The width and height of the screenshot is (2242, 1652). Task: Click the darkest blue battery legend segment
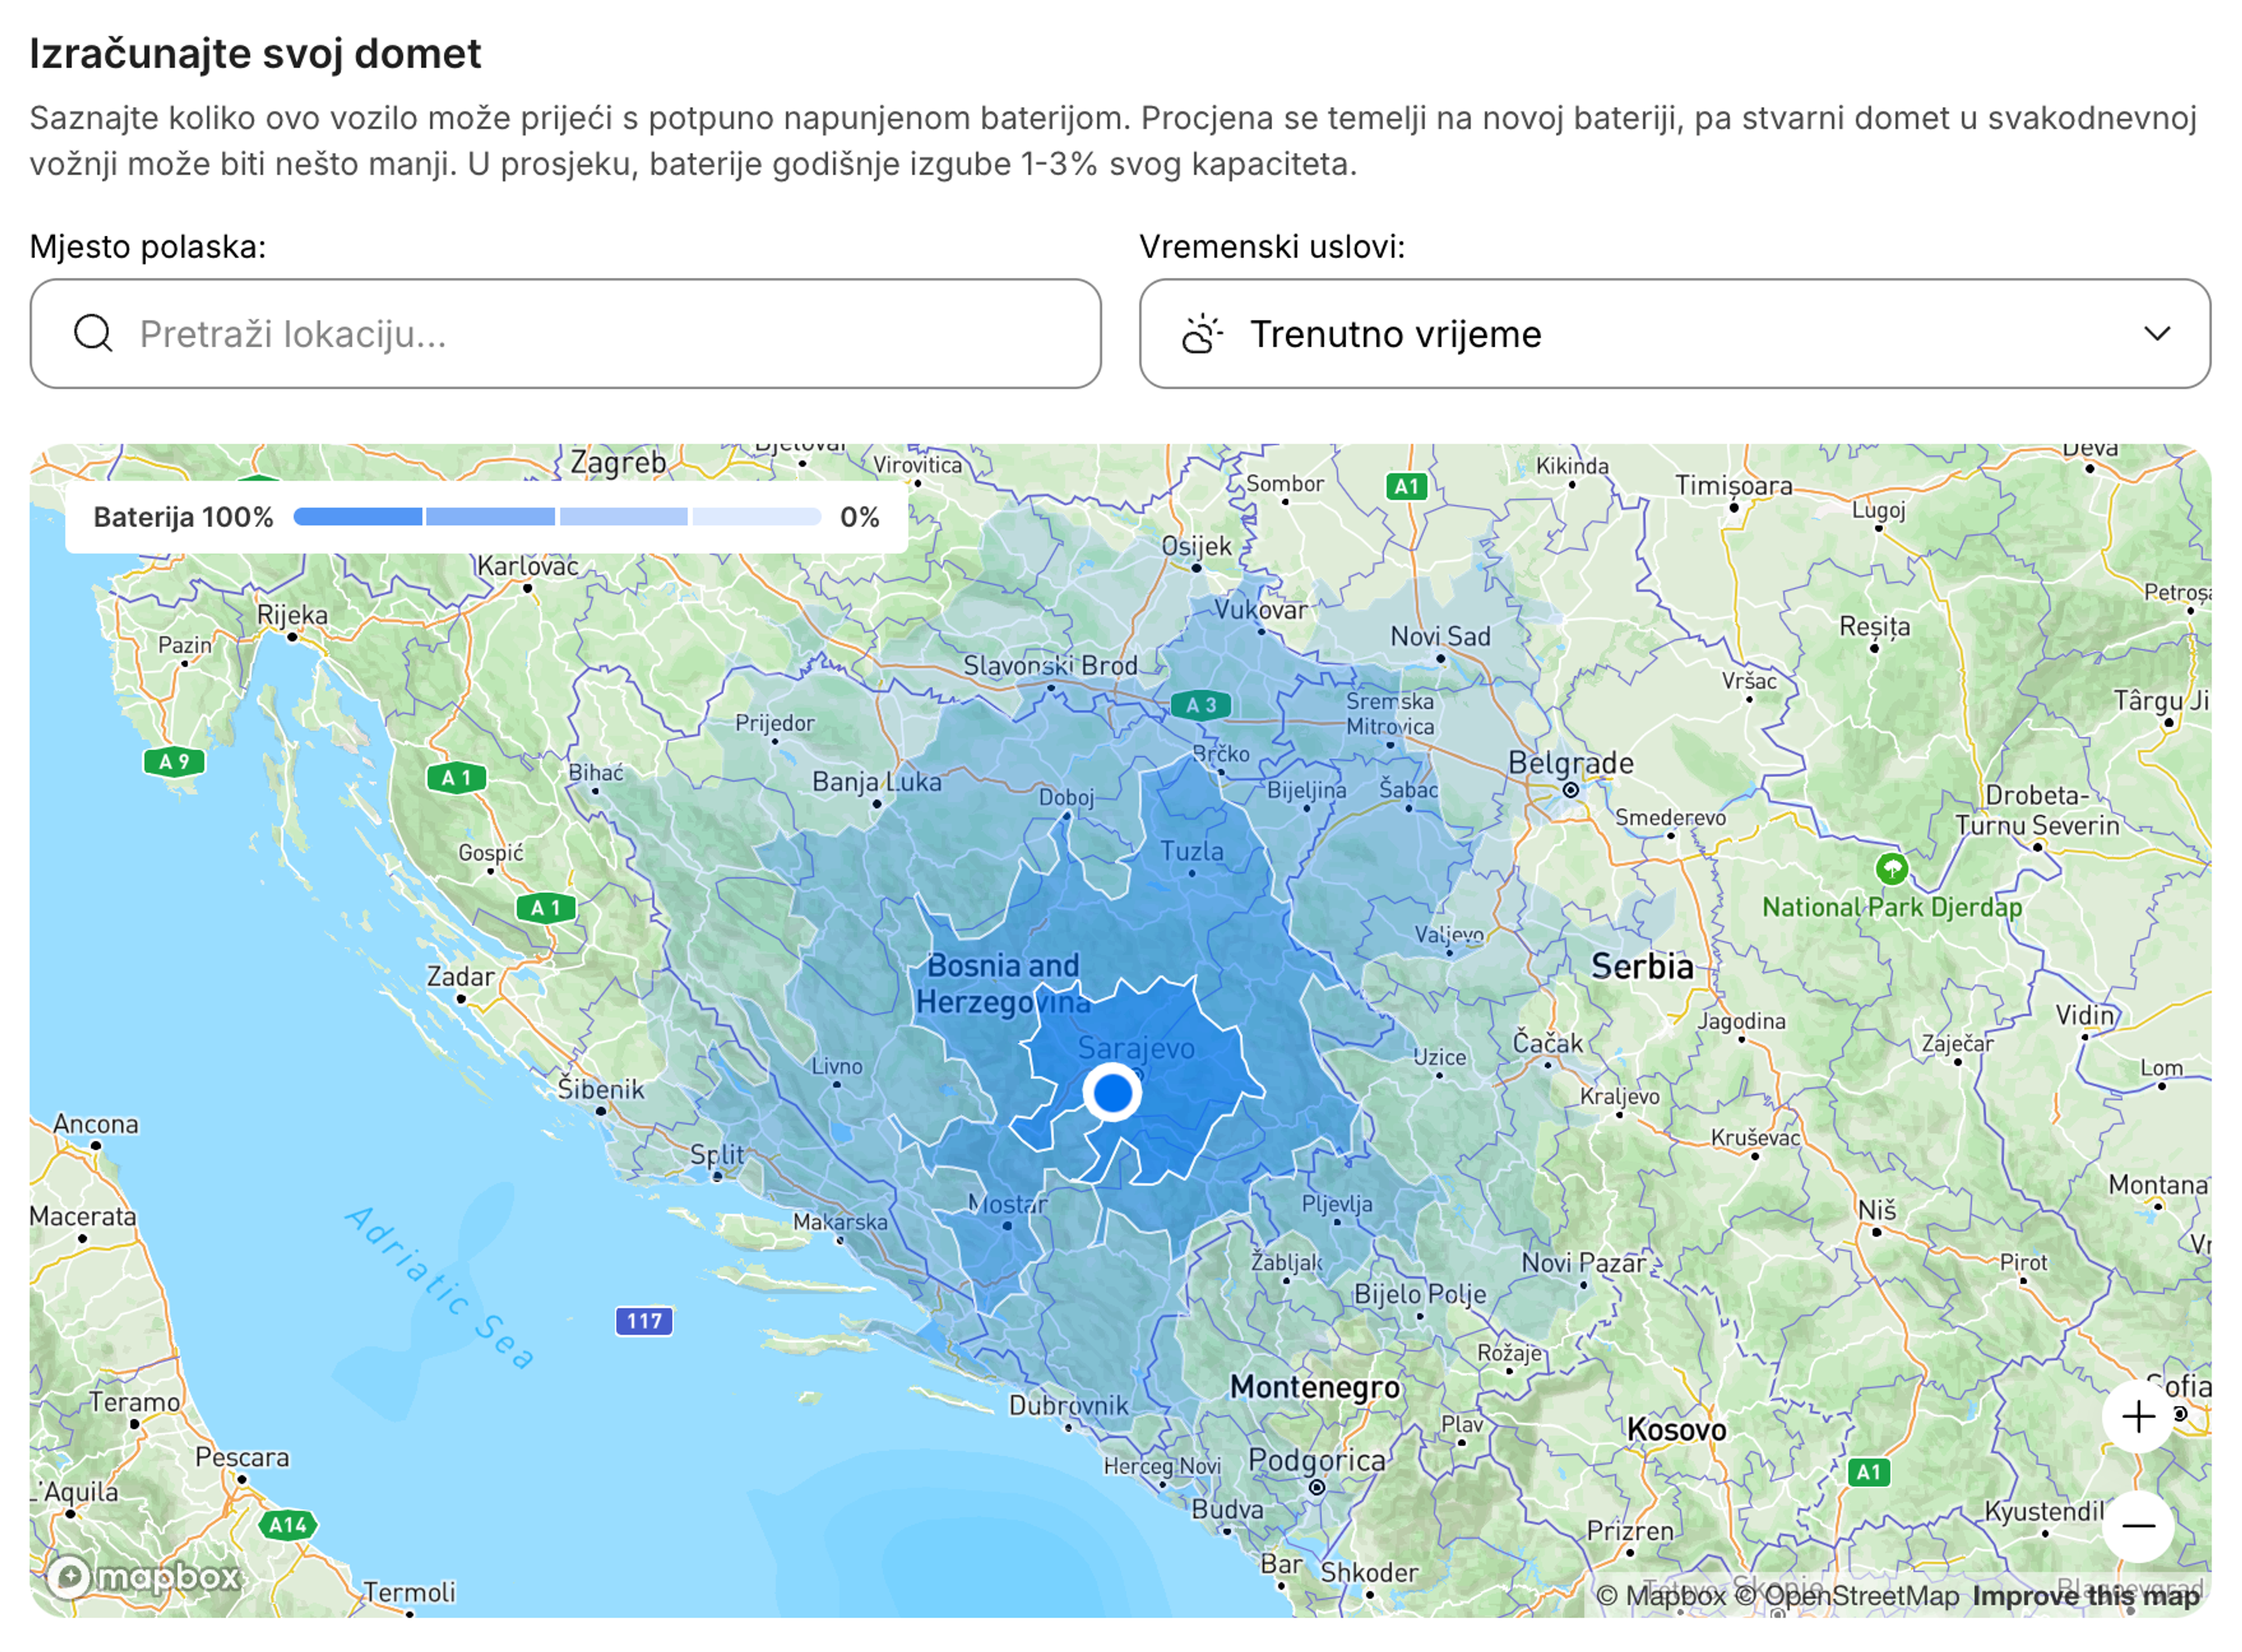pos(357,517)
